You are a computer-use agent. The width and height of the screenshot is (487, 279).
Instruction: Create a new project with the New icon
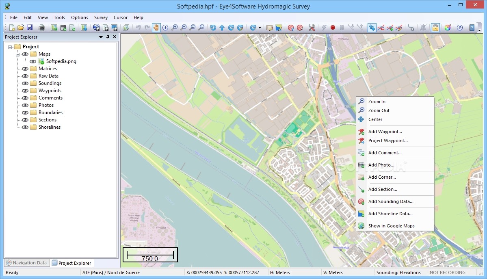click(x=12, y=28)
